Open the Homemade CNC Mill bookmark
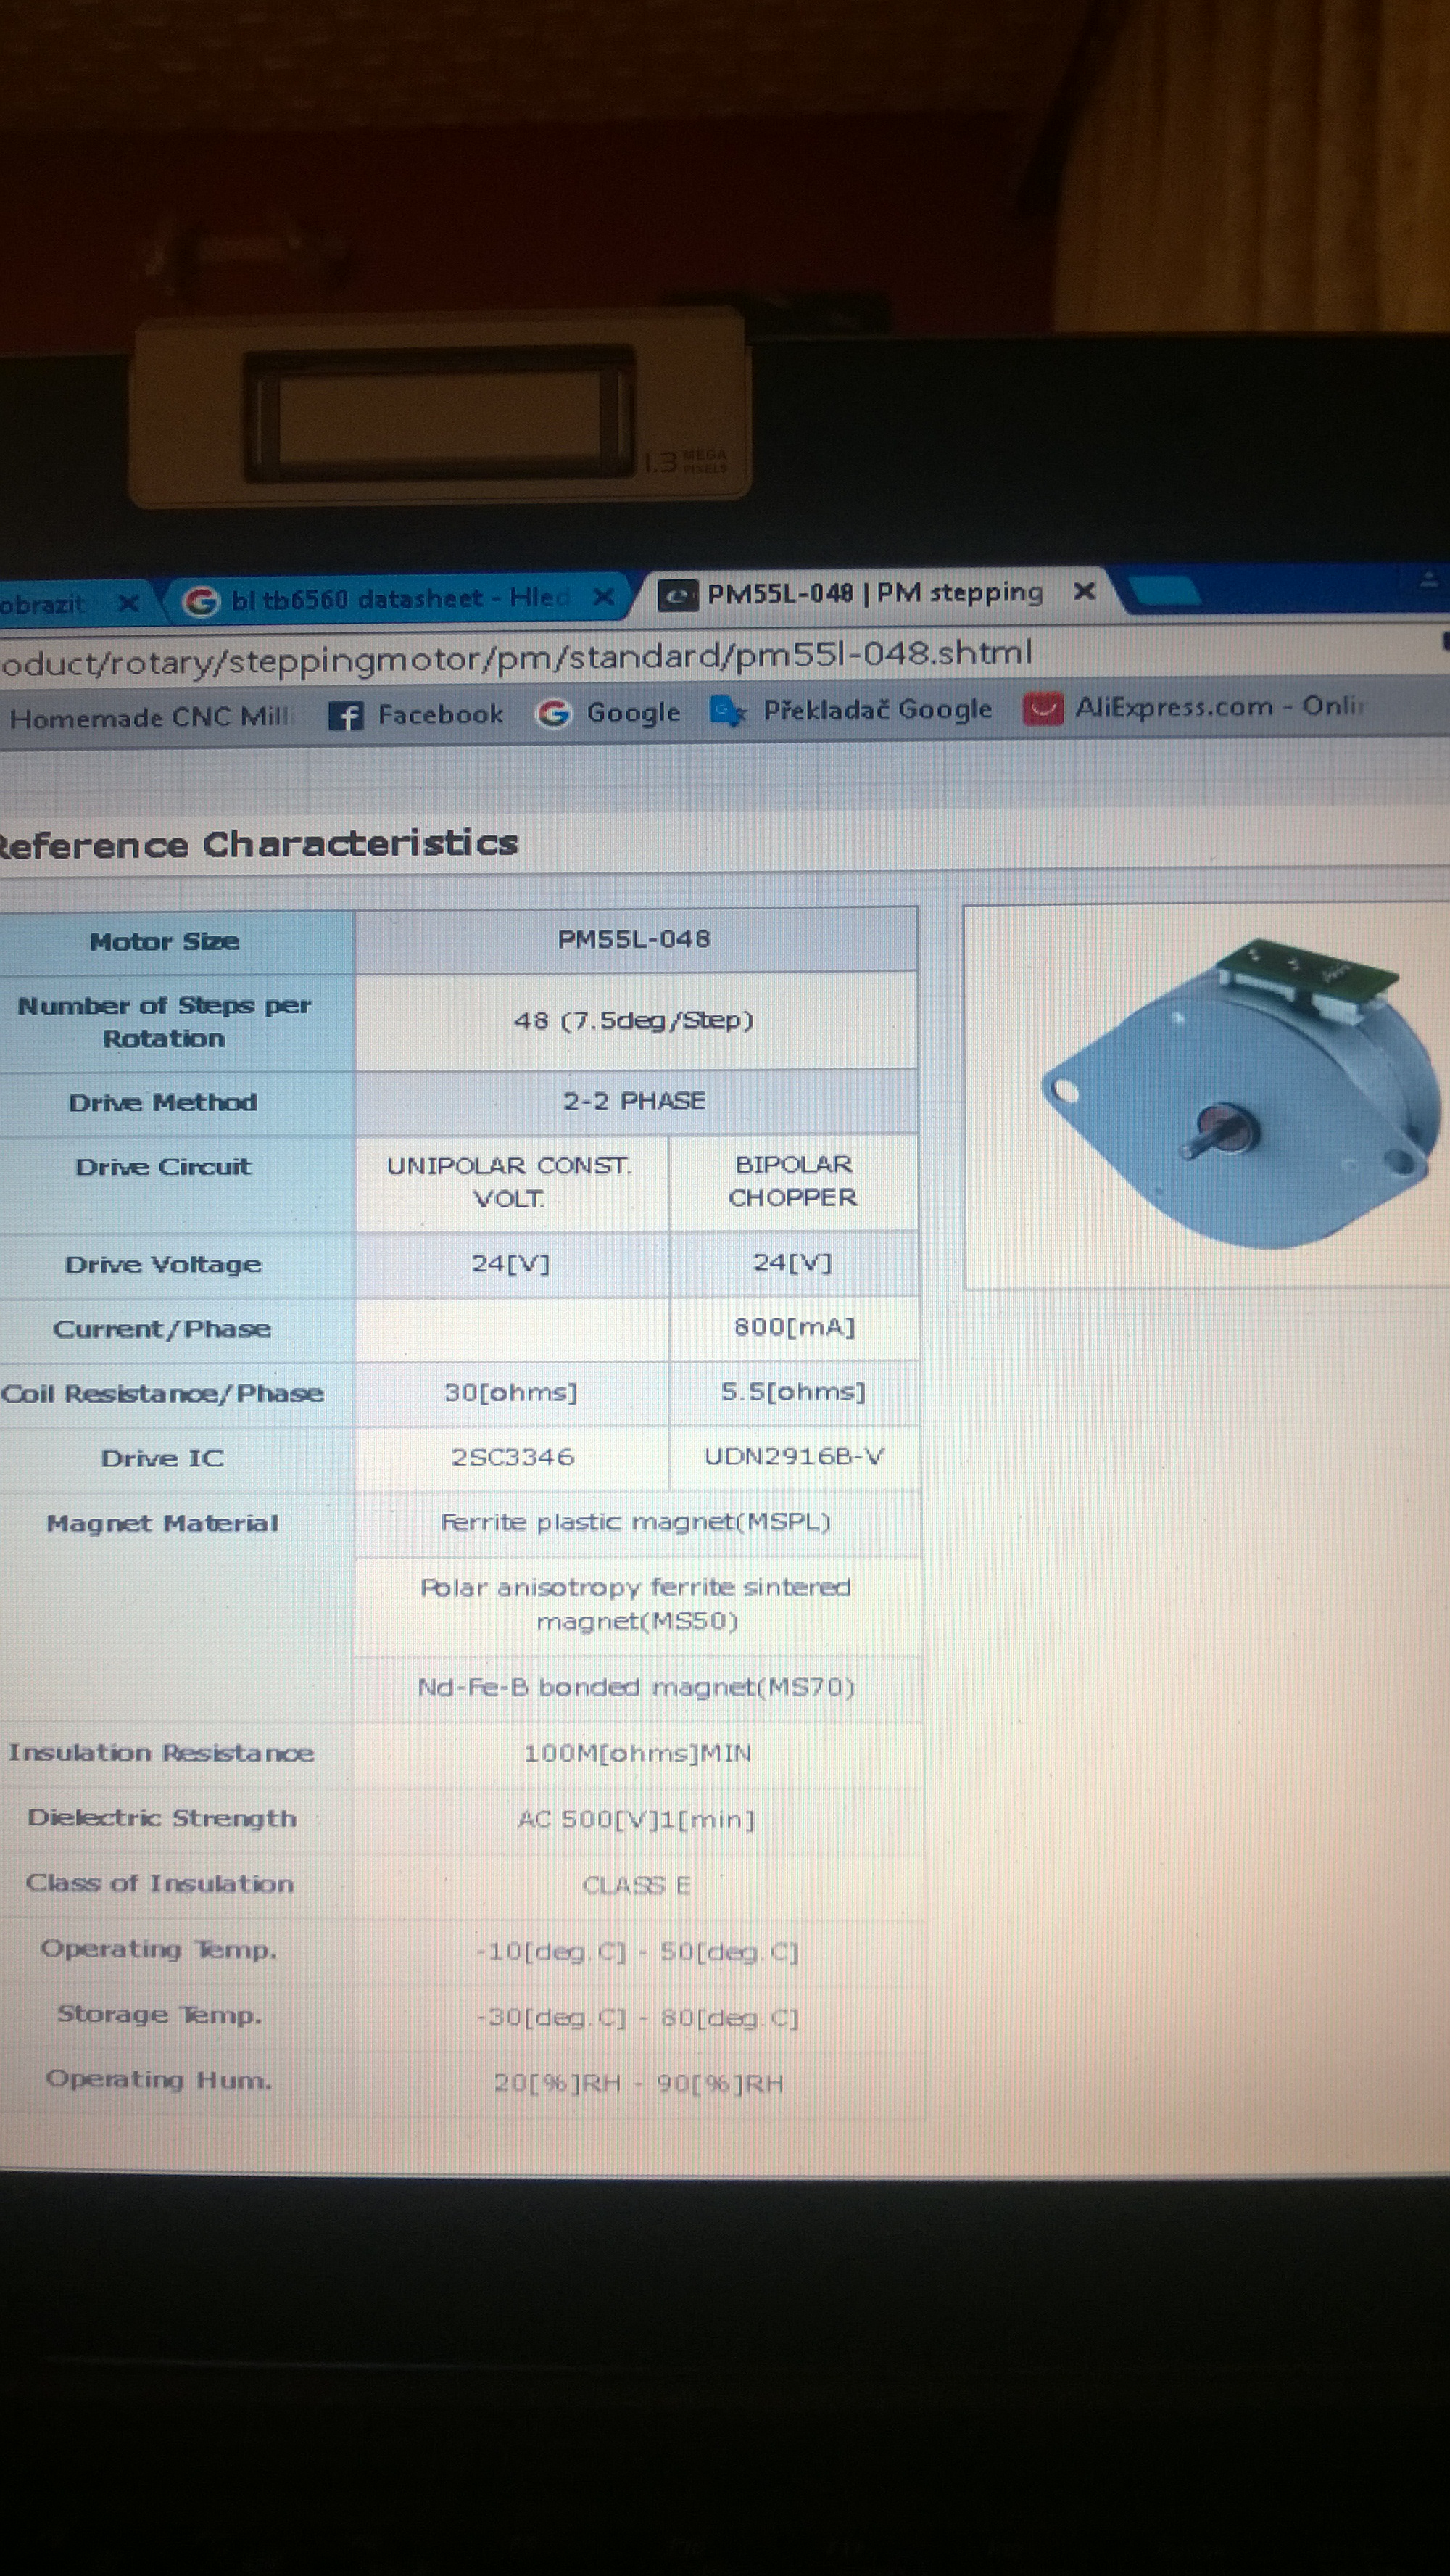 pos(150,717)
